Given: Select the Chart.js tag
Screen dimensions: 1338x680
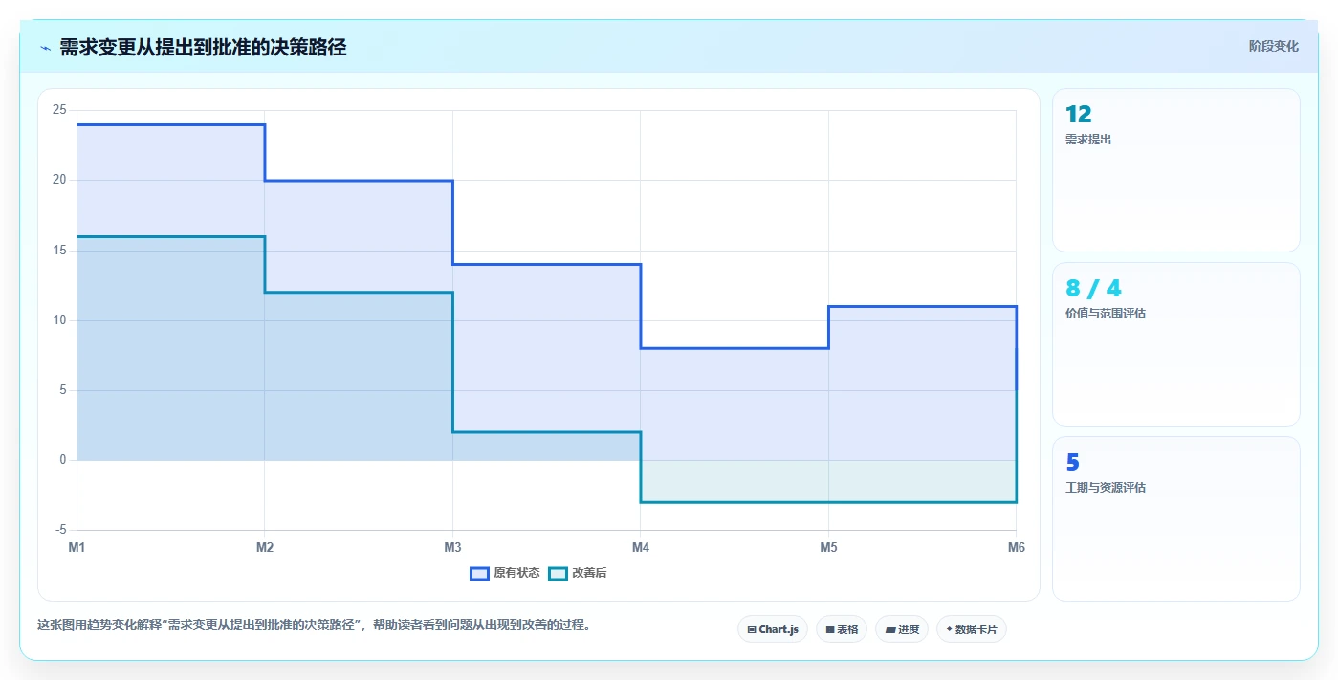Looking at the screenshot, I should [x=773, y=629].
